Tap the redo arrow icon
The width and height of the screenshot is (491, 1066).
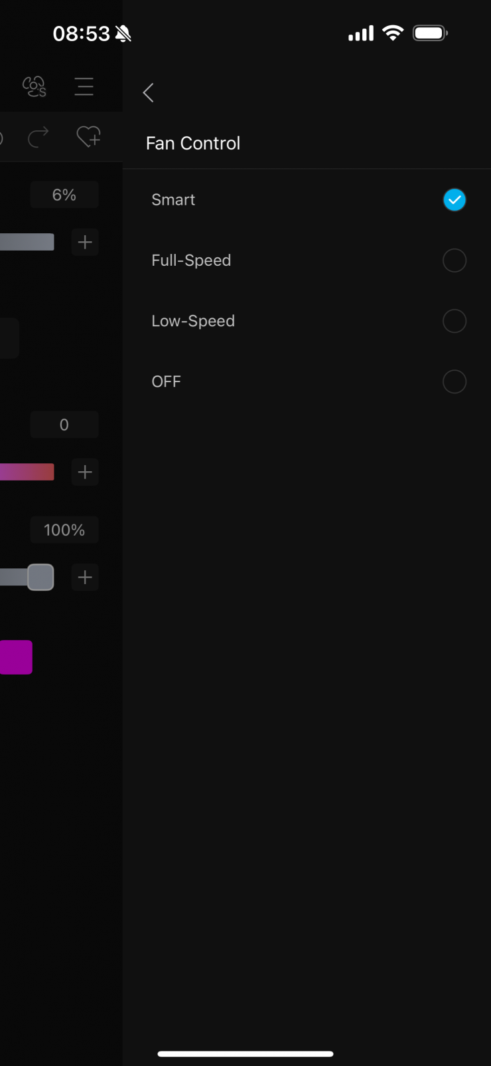pos(38,138)
